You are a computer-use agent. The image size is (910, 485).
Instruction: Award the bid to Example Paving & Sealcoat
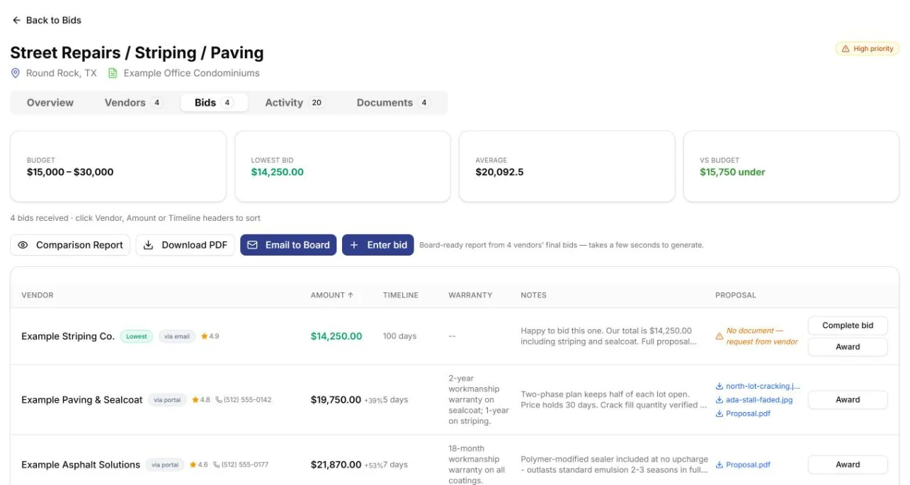(x=848, y=400)
